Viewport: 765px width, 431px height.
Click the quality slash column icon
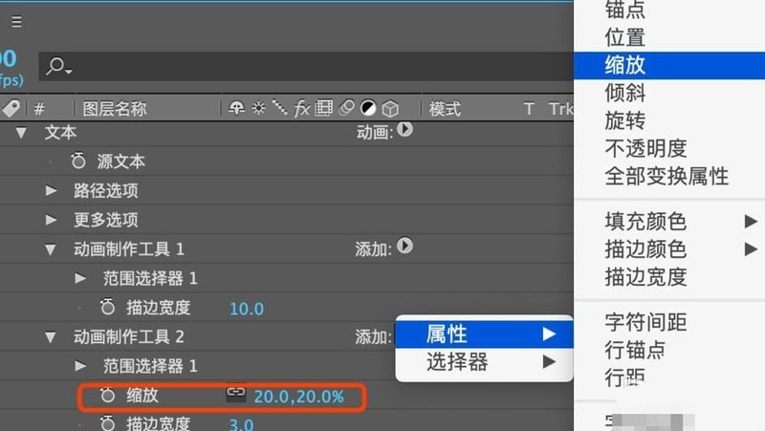coord(279,108)
